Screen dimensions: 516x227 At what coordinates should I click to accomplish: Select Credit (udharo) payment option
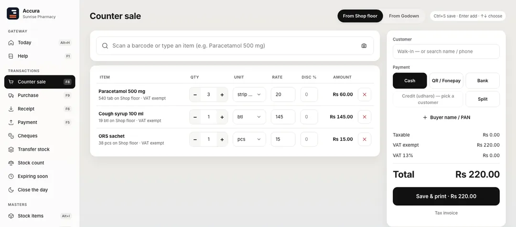[428, 99]
